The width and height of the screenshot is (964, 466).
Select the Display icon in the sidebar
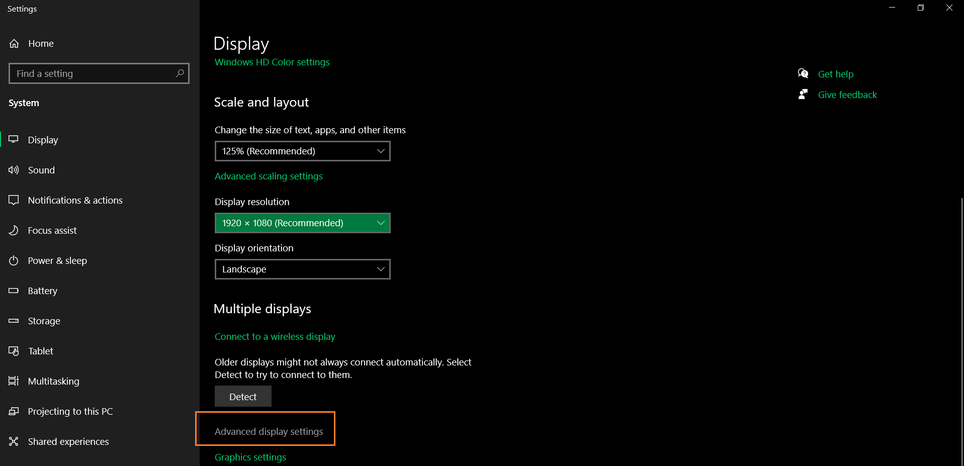13,139
